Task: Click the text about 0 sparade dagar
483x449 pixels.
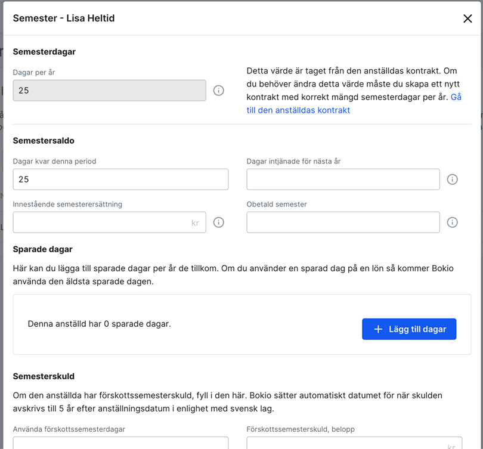Action: (x=99, y=324)
